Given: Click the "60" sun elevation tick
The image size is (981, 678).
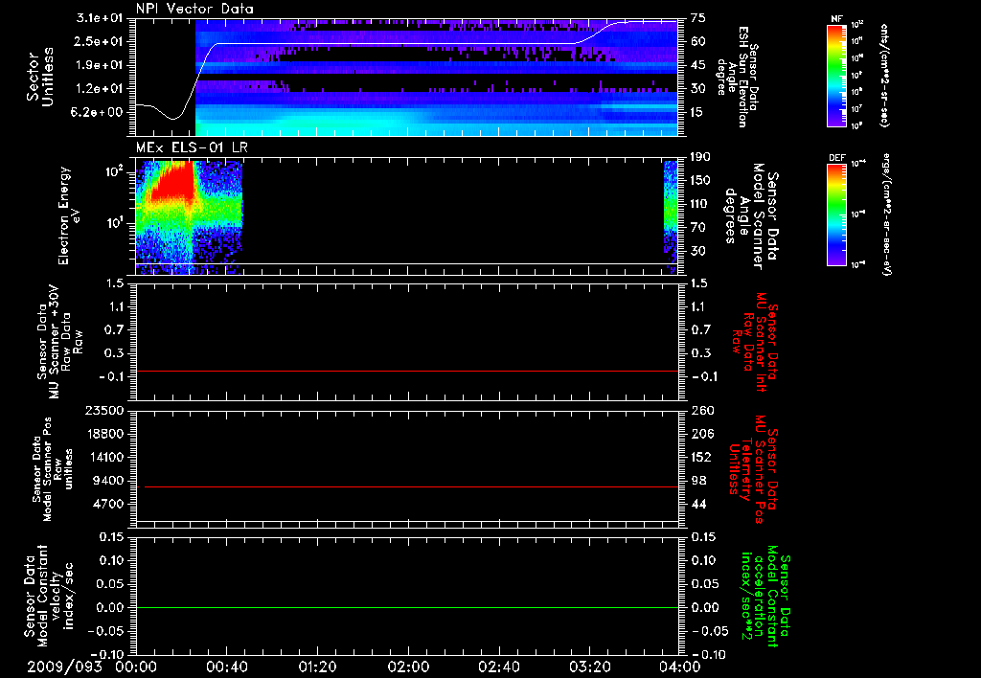Looking at the screenshot, I should click(x=697, y=41).
